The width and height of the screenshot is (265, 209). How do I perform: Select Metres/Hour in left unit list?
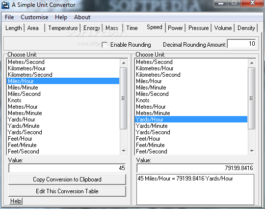63,107
